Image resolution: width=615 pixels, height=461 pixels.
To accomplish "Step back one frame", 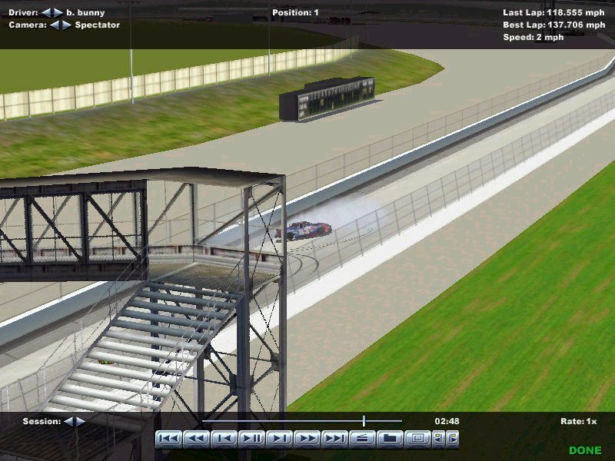I will pyautogui.click(x=224, y=439).
